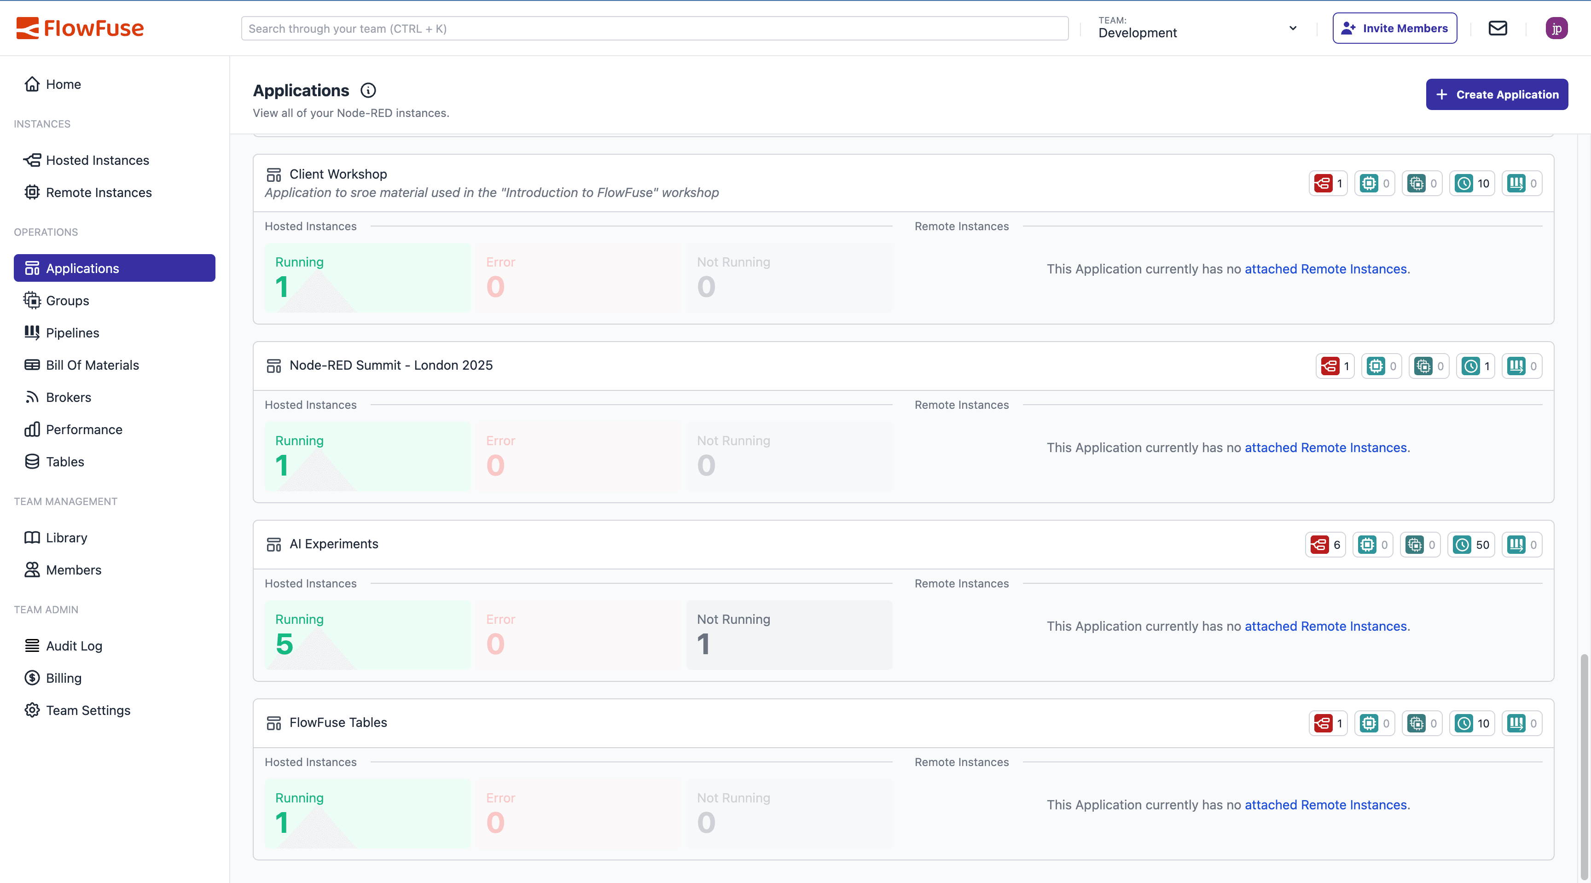Image resolution: width=1591 pixels, height=883 pixels.
Task: Go to Team Settings
Action: [x=87, y=710]
